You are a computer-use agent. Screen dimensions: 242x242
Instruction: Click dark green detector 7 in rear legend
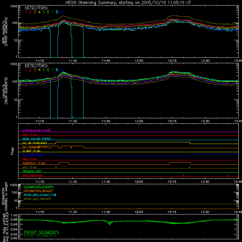pos(52,70)
